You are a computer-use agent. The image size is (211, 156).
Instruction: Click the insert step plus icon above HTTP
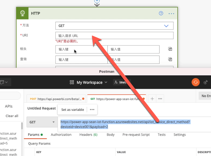97,1
